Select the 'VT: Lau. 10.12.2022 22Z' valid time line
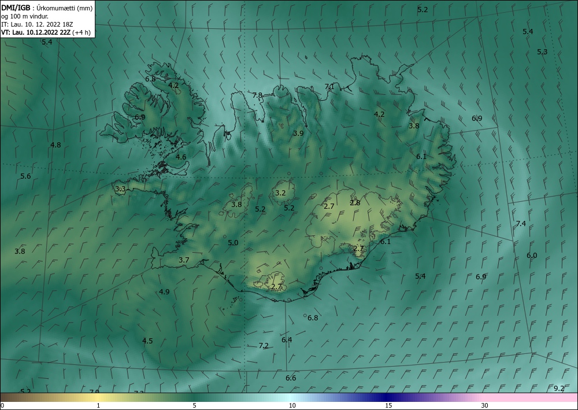Screen dimensions: 578x410 (x=36, y=32)
